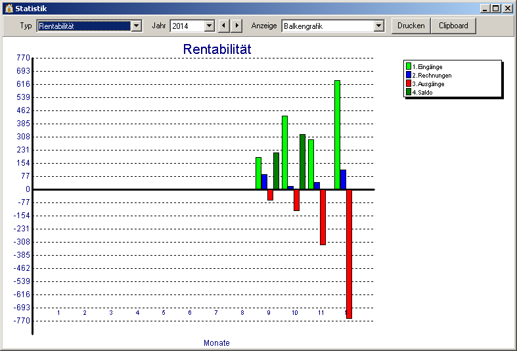Open the Typ dropdown list
This screenshot has height=351, width=517.
point(137,26)
